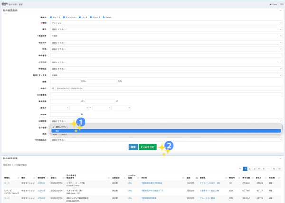
Task: Go to results page 4
Action: click(x=259, y=169)
